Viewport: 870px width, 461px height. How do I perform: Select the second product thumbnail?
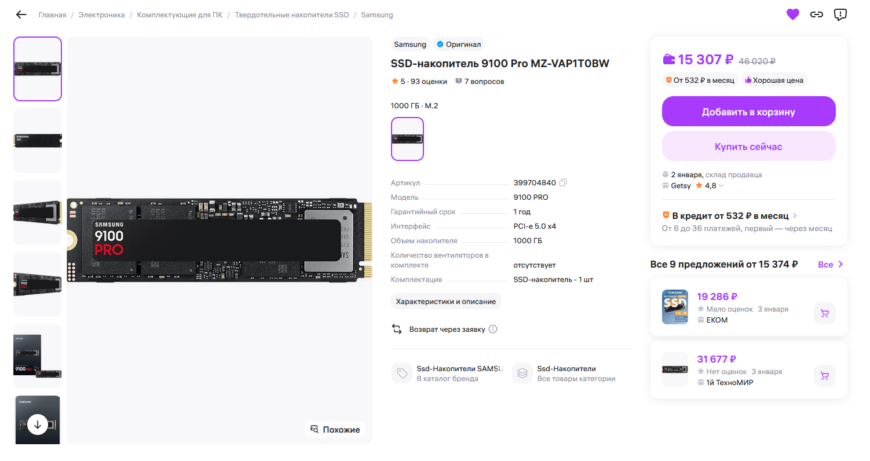click(38, 141)
